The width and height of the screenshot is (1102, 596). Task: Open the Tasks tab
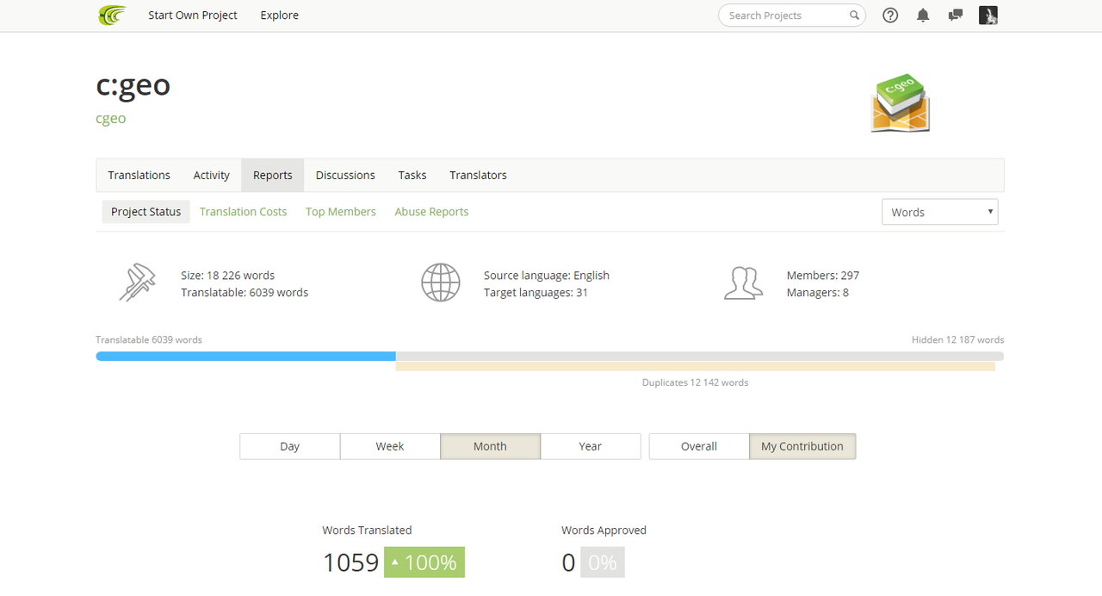(x=412, y=175)
